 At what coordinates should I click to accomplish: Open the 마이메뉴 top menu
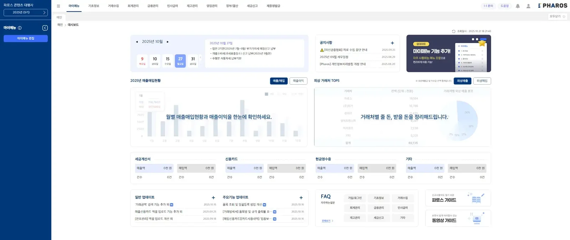click(x=74, y=6)
